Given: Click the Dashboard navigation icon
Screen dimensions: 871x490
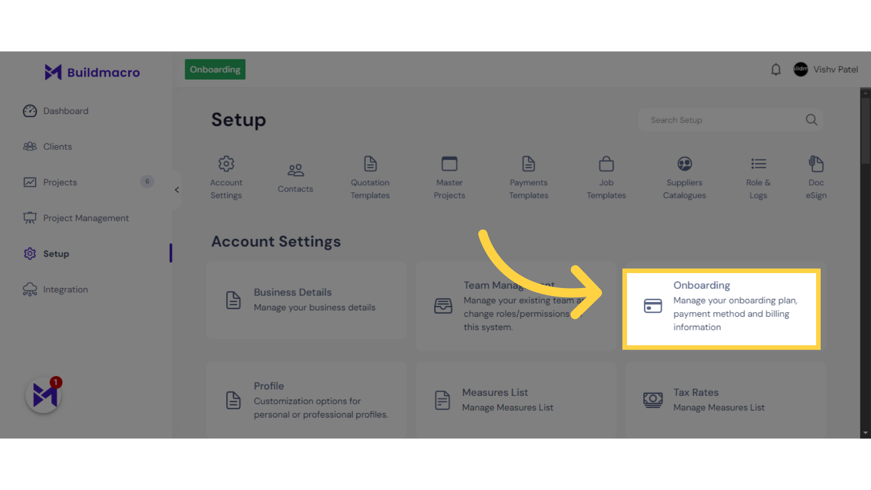Looking at the screenshot, I should 29,110.
